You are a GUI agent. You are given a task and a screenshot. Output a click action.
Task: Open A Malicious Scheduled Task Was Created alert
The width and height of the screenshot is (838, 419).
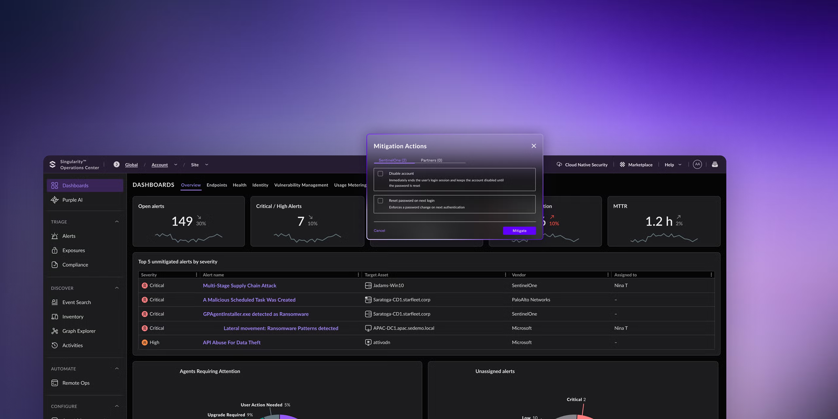click(x=249, y=300)
